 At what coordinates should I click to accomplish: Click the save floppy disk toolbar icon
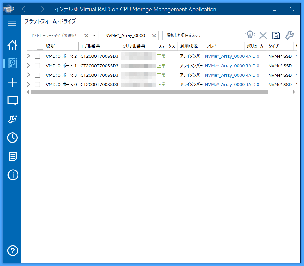pyautogui.click(x=276, y=36)
